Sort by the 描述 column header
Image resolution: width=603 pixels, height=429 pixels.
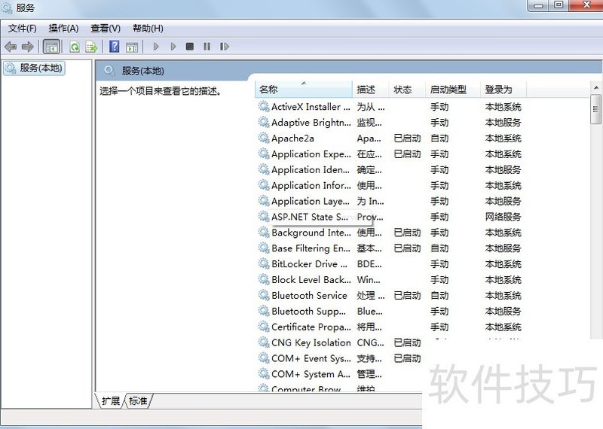point(370,90)
